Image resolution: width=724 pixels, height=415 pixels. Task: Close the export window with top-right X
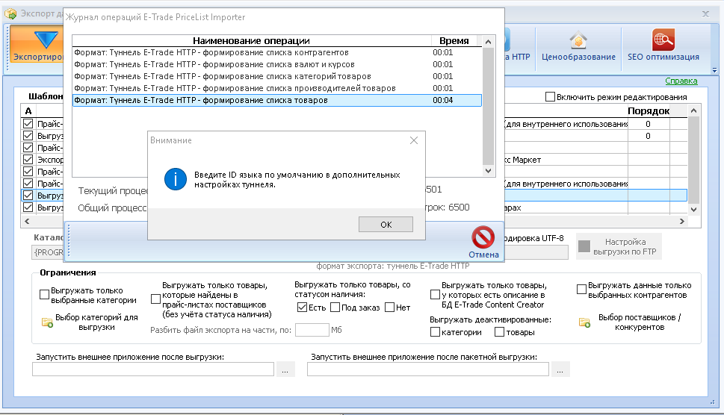pyautogui.click(x=705, y=14)
